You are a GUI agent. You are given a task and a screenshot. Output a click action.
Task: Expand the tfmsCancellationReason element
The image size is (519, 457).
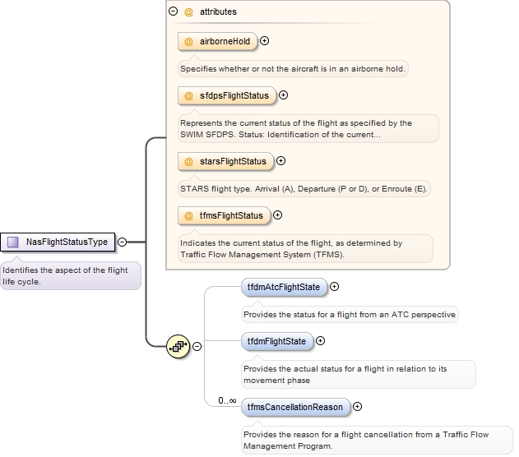coord(357,406)
